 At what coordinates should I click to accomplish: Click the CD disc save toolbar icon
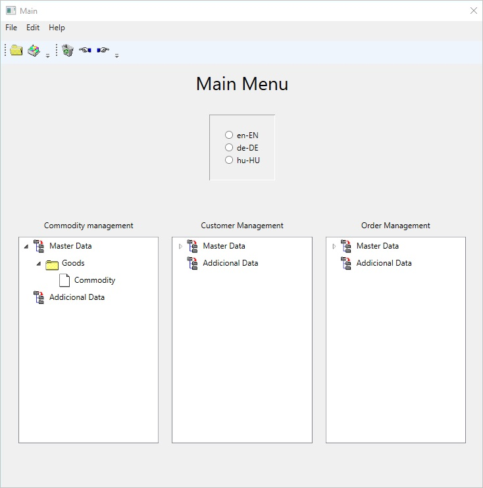pos(34,51)
